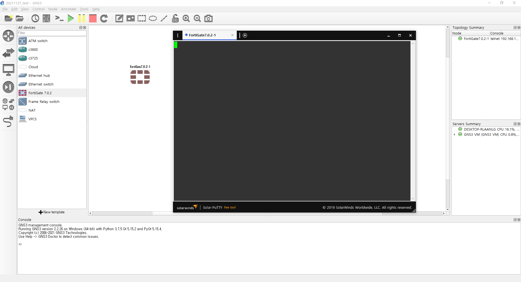This screenshot has height=282, width=521.
Task: Click the Zoom in magnifier icon
Action: pyautogui.click(x=186, y=18)
